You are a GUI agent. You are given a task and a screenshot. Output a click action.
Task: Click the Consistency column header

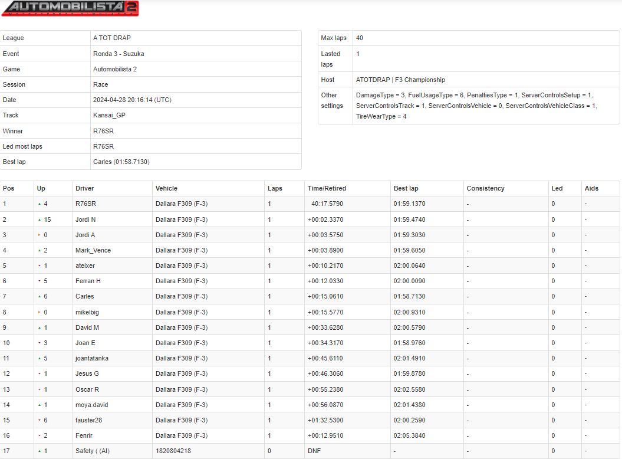[486, 188]
